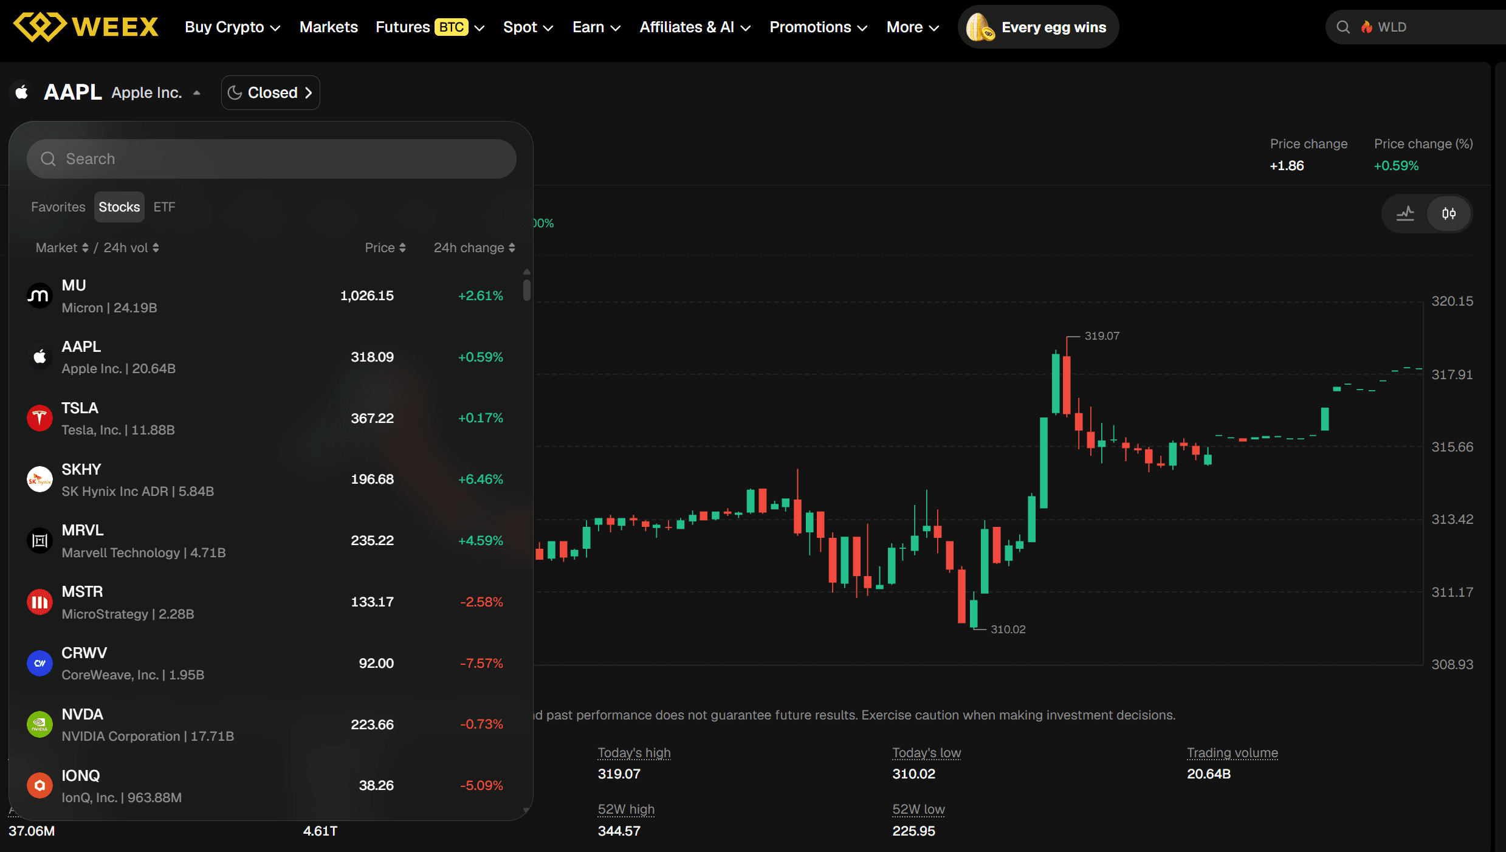
Task: Click the stock list scrollbar thumb
Action: 527,289
